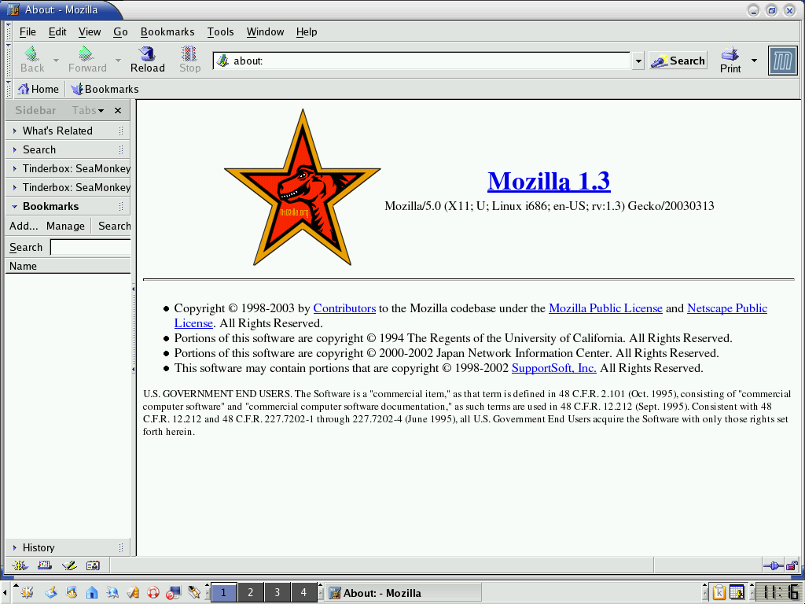Open the Netscape Public License link

coord(727,308)
